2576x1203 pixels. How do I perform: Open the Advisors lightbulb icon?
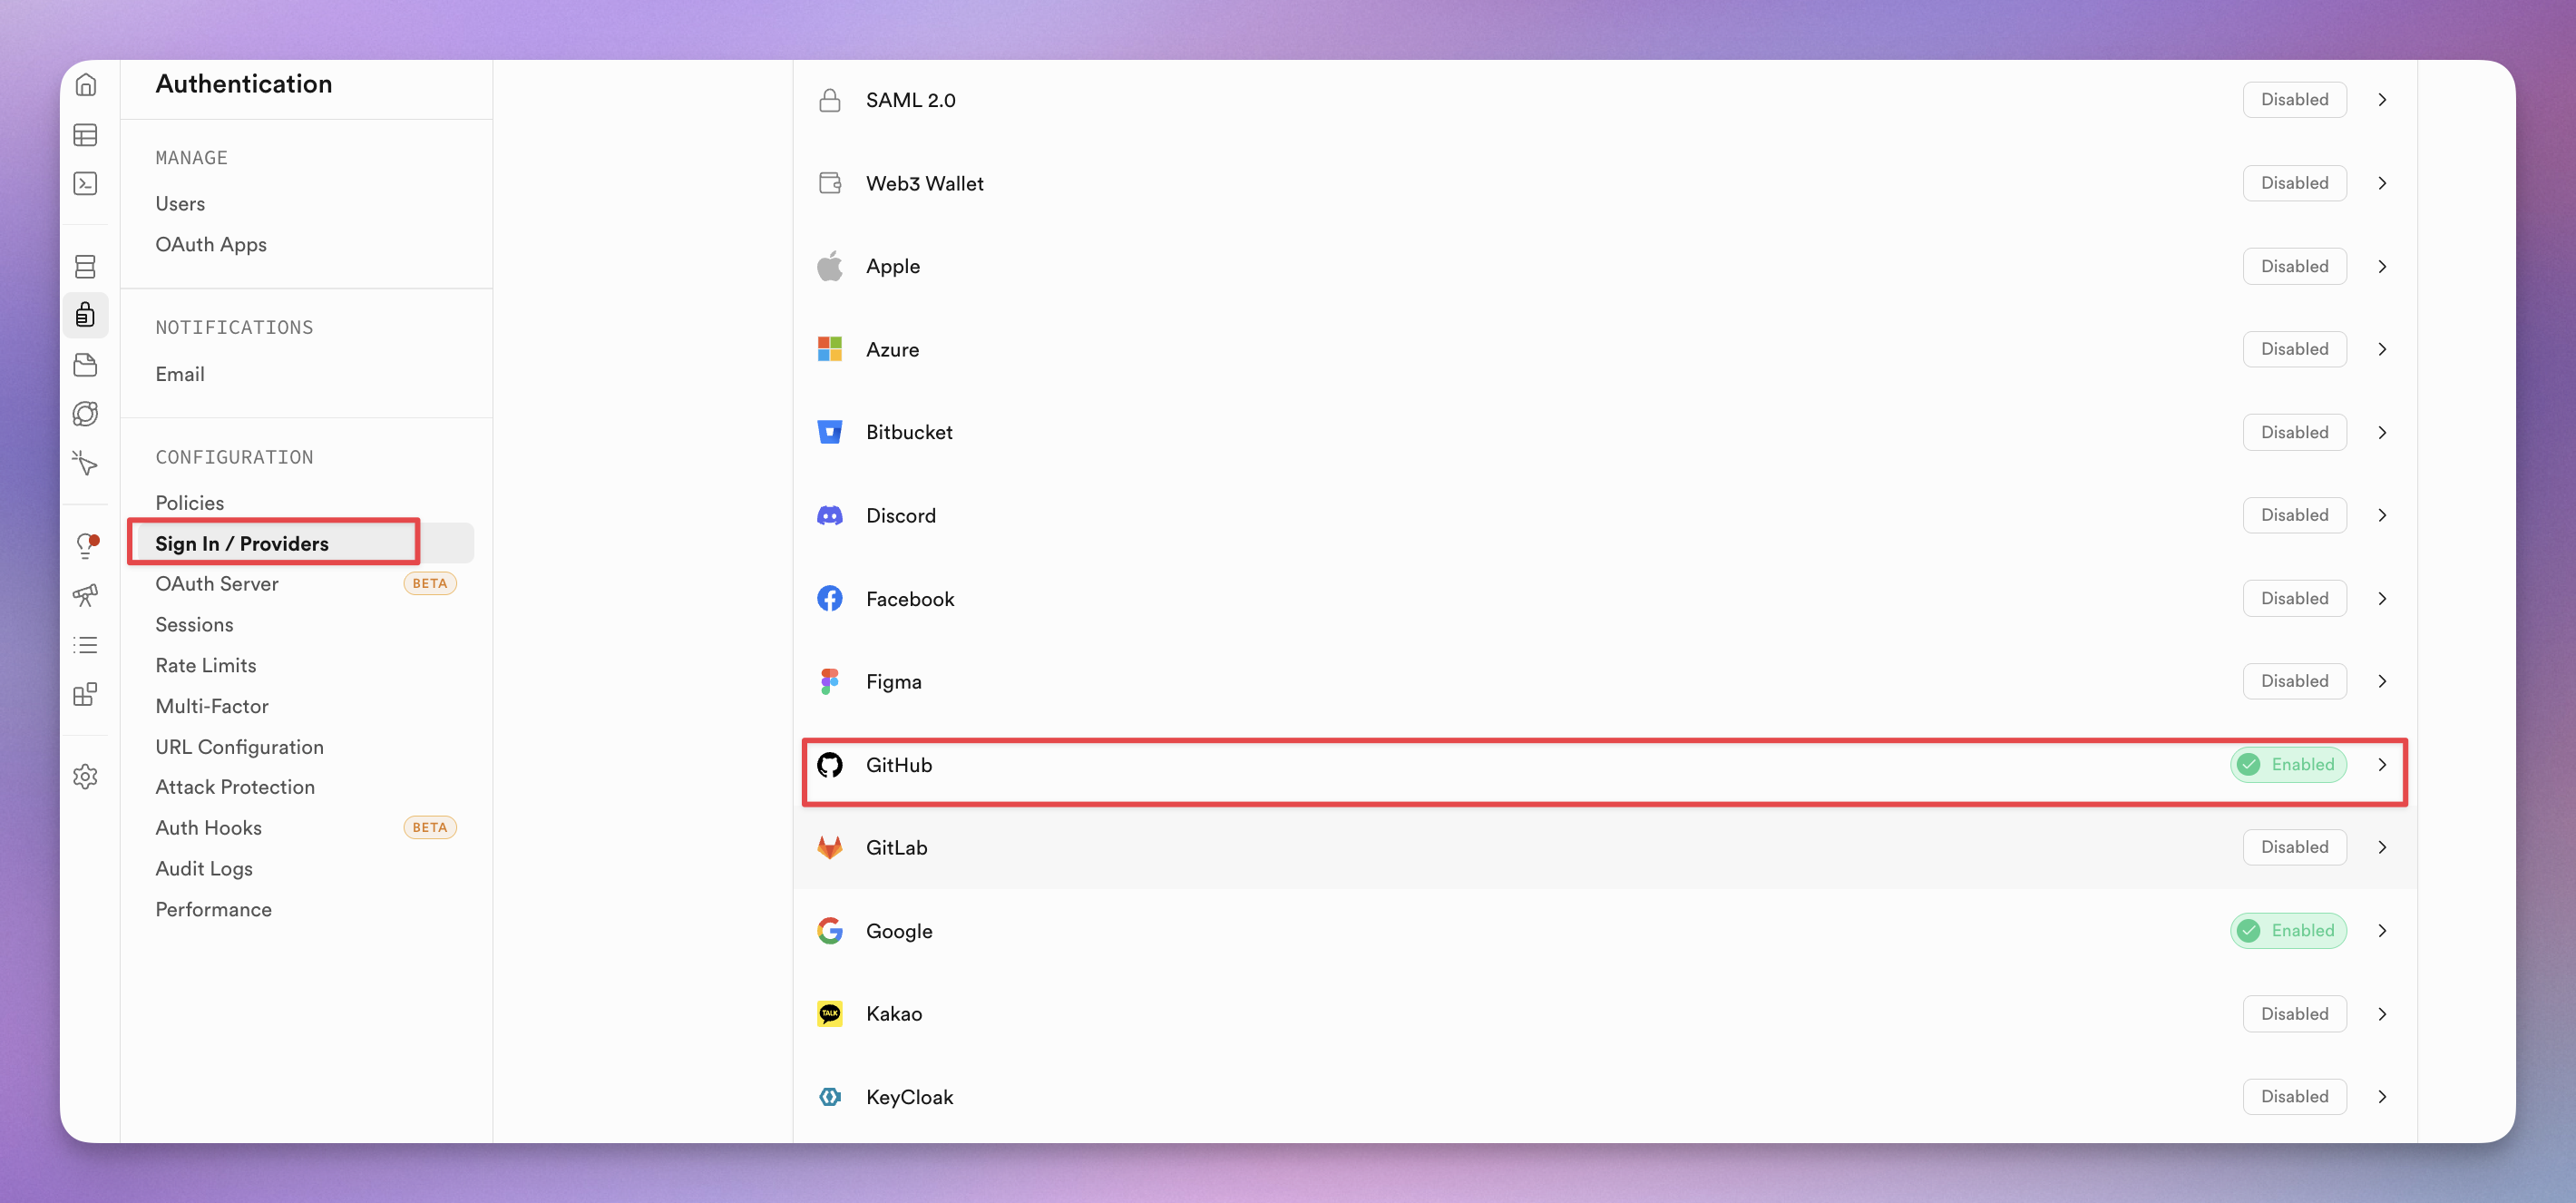pyautogui.click(x=86, y=546)
